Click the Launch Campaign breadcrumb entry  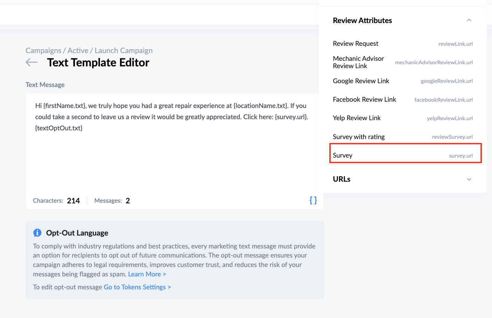coord(124,50)
